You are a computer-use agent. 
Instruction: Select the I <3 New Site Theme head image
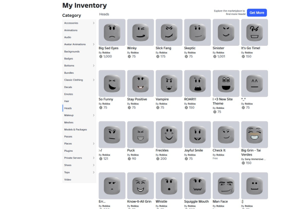[x=226, y=83]
